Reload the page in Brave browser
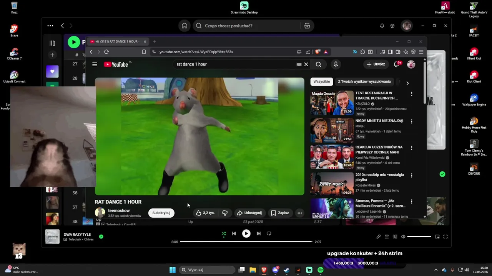The width and height of the screenshot is (492, 276). 106,52
